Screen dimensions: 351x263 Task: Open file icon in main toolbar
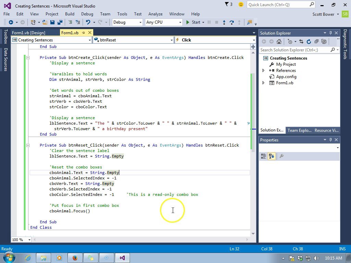tap(45, 22)
